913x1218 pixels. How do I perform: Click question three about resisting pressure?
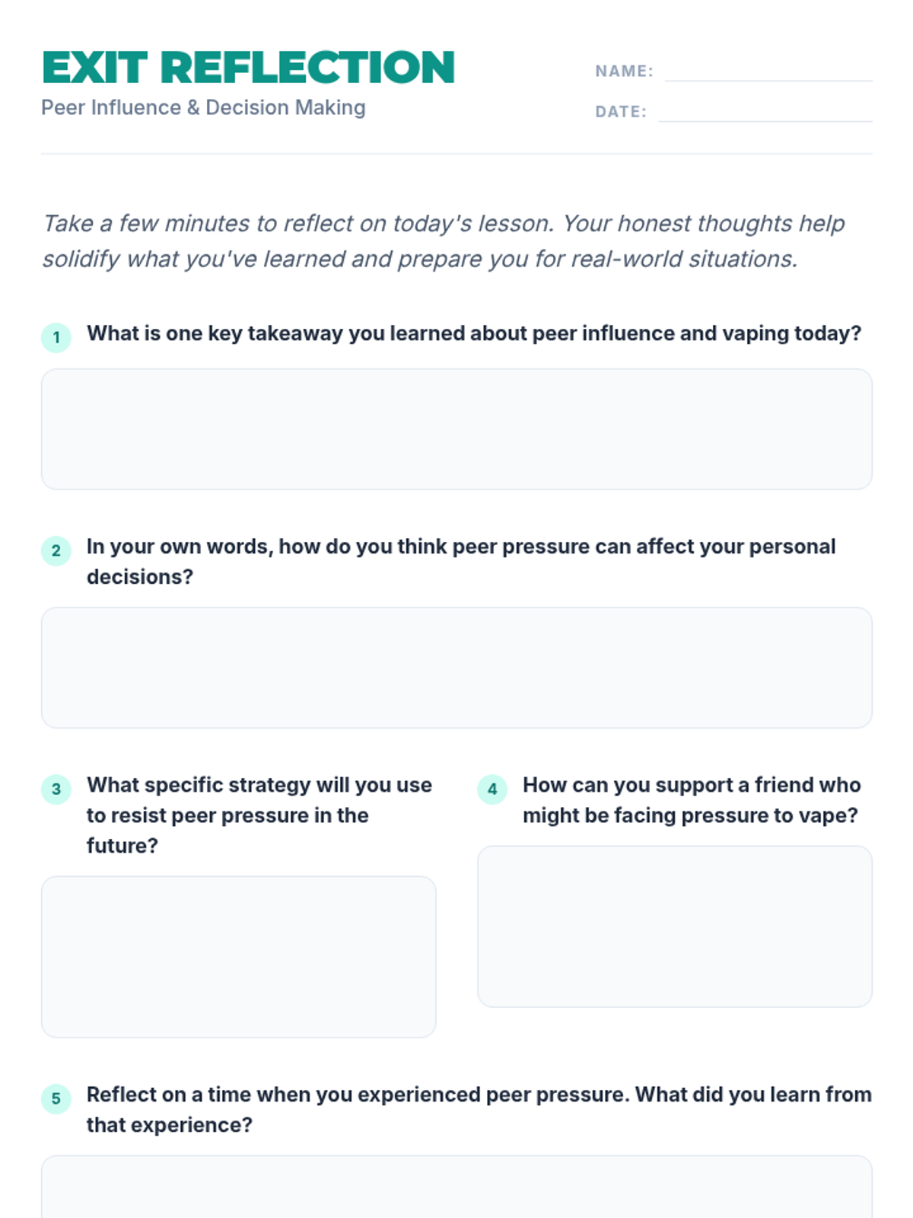(x=259, y=815)
